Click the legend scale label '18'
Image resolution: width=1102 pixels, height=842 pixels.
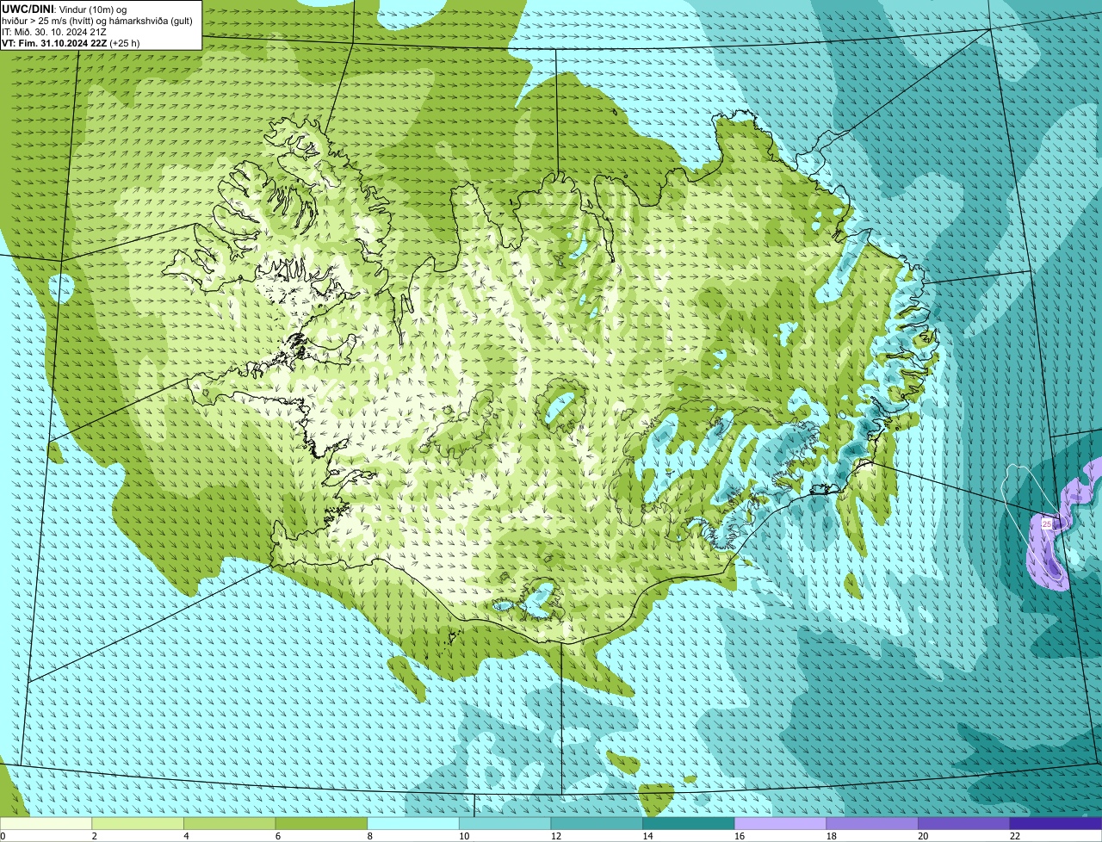point(832,836)
